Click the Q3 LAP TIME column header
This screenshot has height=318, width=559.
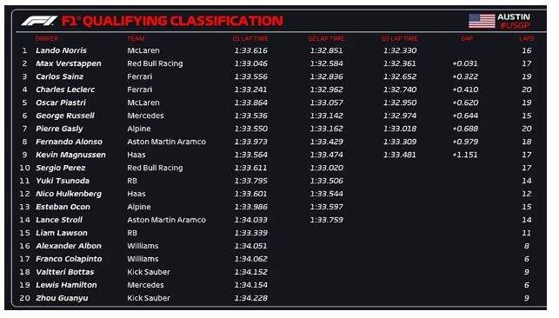400,38
